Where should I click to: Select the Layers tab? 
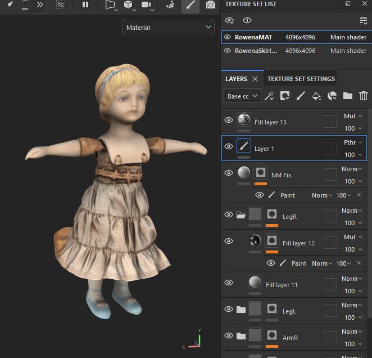(x=236, y=79)
